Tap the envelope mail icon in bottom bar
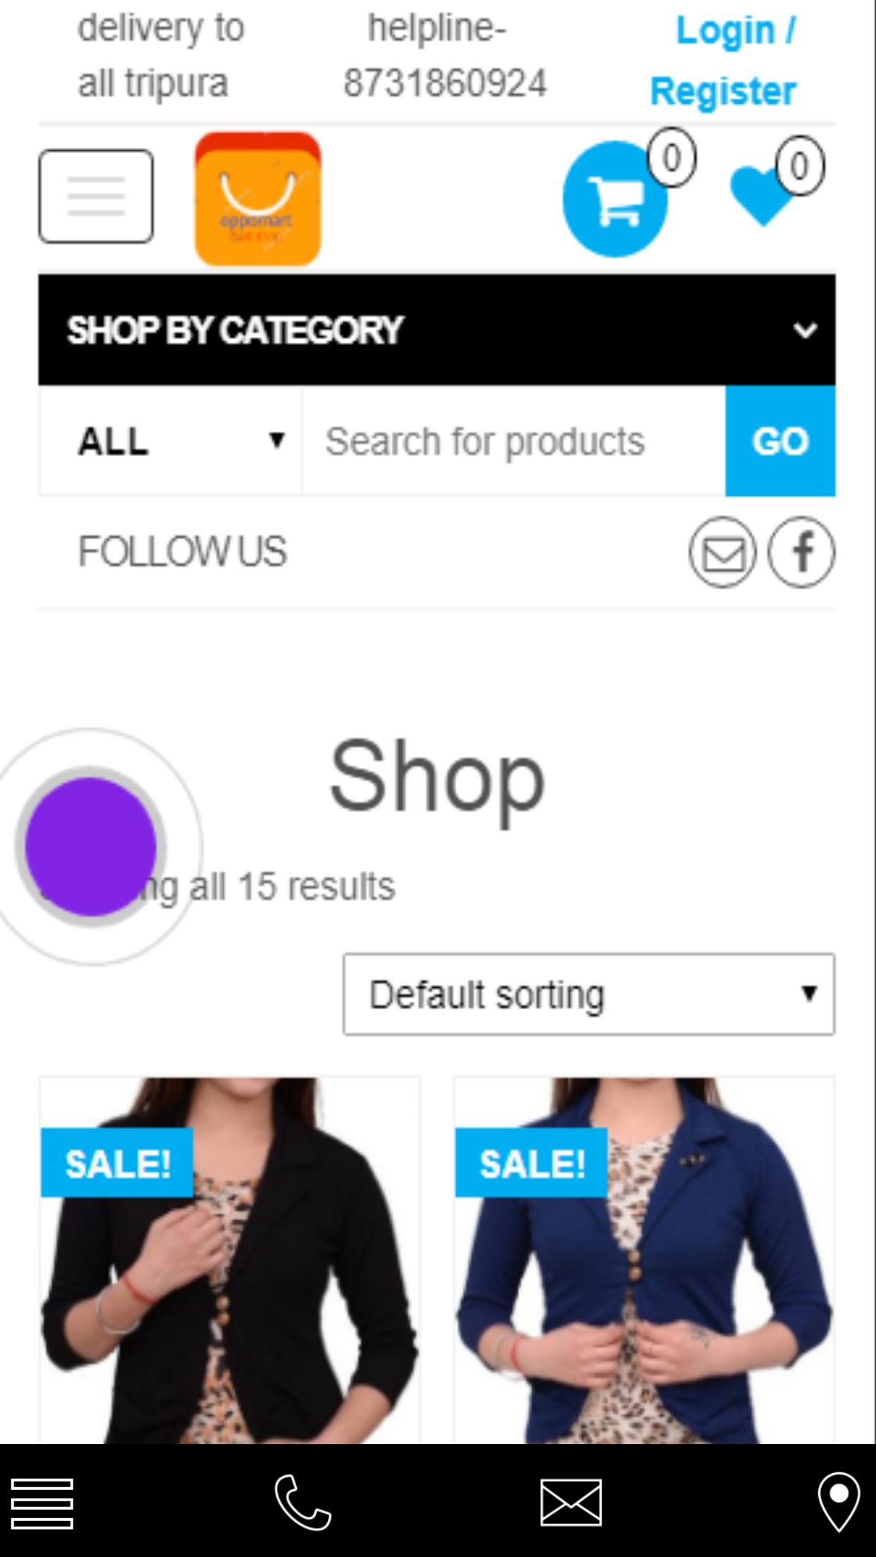876x1557 pixels. point(571,1502)
